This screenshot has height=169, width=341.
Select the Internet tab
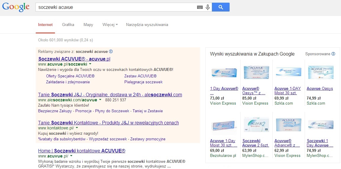coord(45,25)
